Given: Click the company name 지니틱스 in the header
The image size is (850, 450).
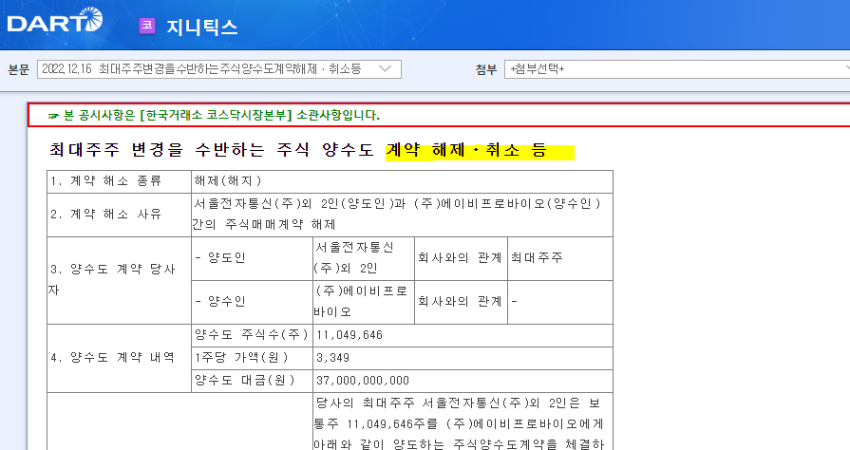Looking at the screenshot, I should click(201, 26).
